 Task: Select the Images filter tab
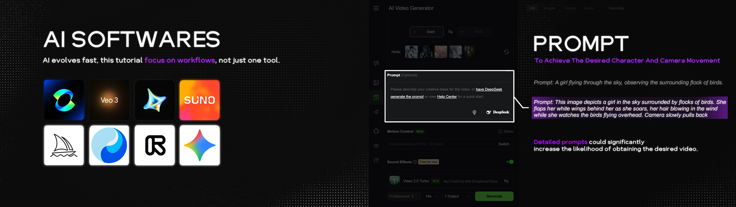(549, 8)
